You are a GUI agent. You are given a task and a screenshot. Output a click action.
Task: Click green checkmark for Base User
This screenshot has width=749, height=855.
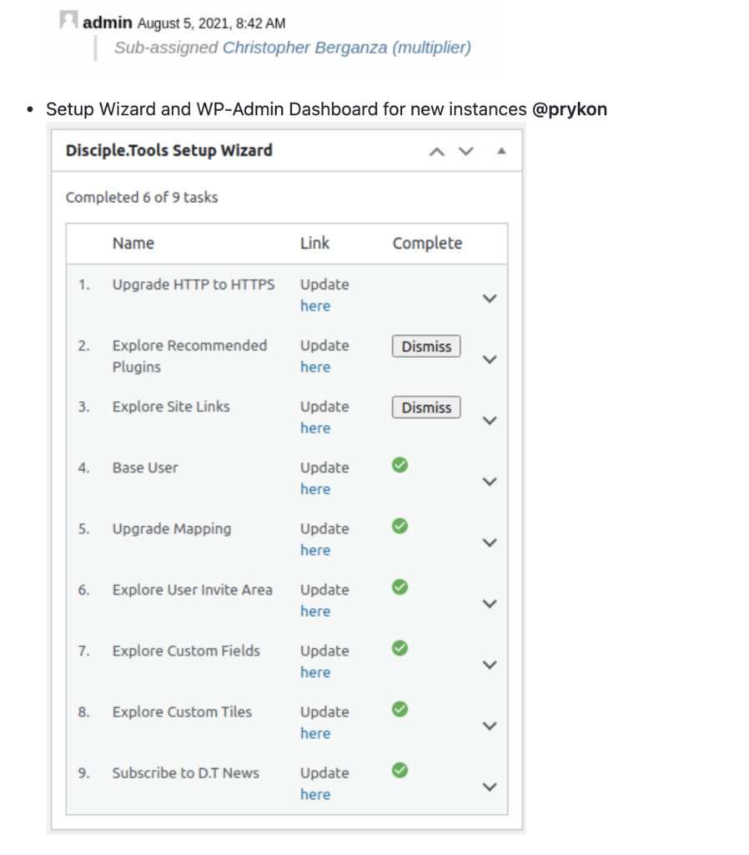[x=400, y=465]
